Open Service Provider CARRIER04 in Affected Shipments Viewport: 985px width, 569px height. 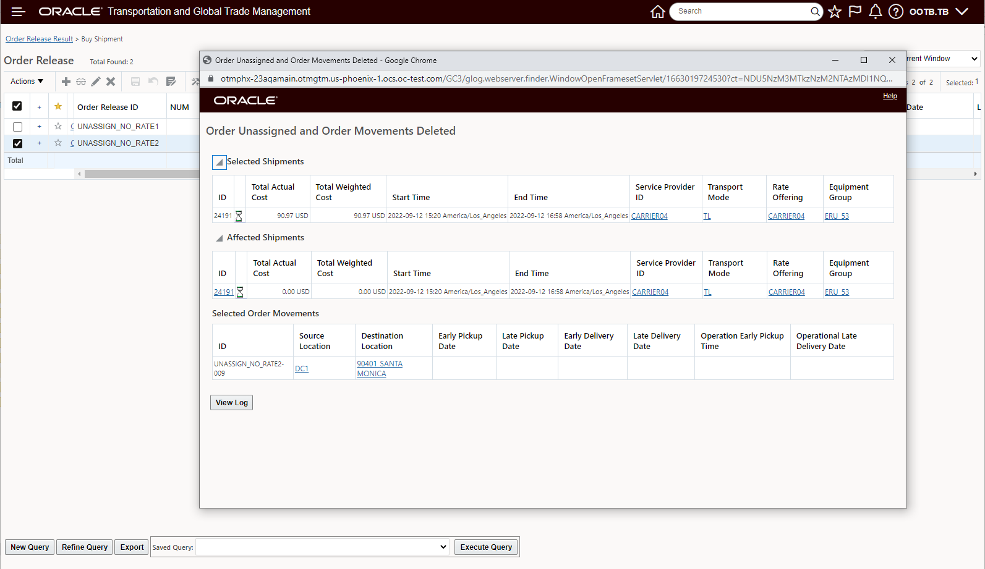[x=650, y=292]
